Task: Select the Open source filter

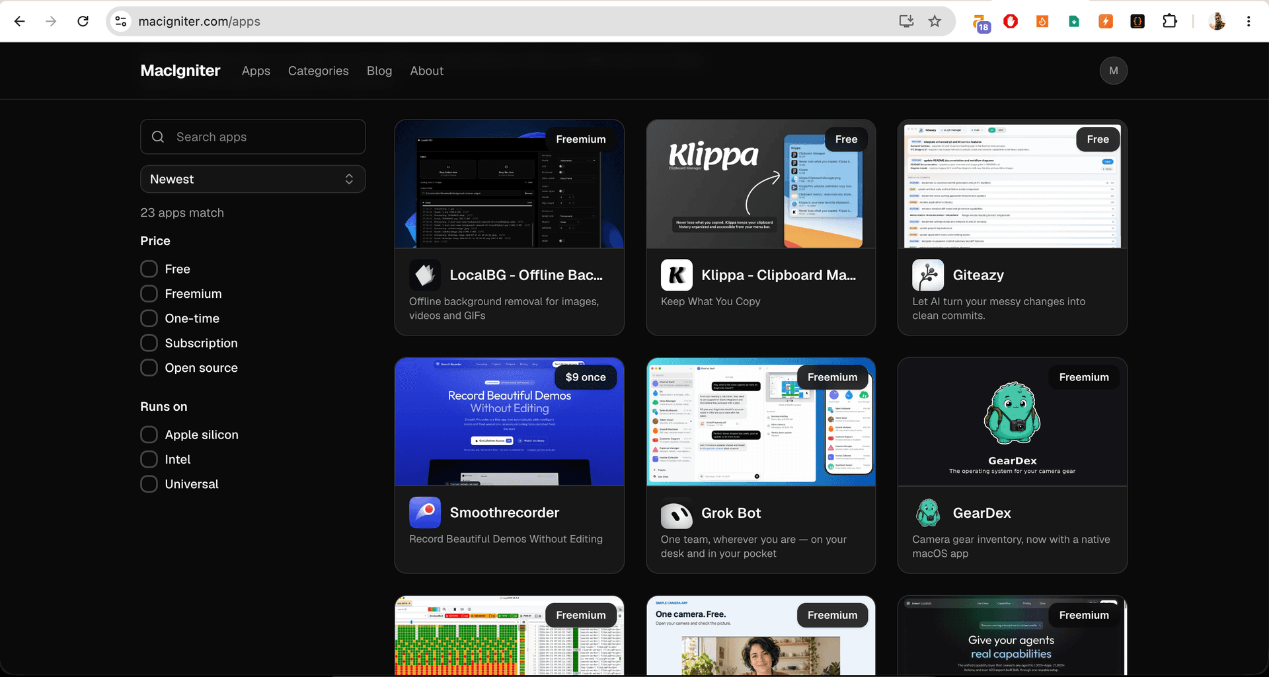Action: click(x=149, y=368)
